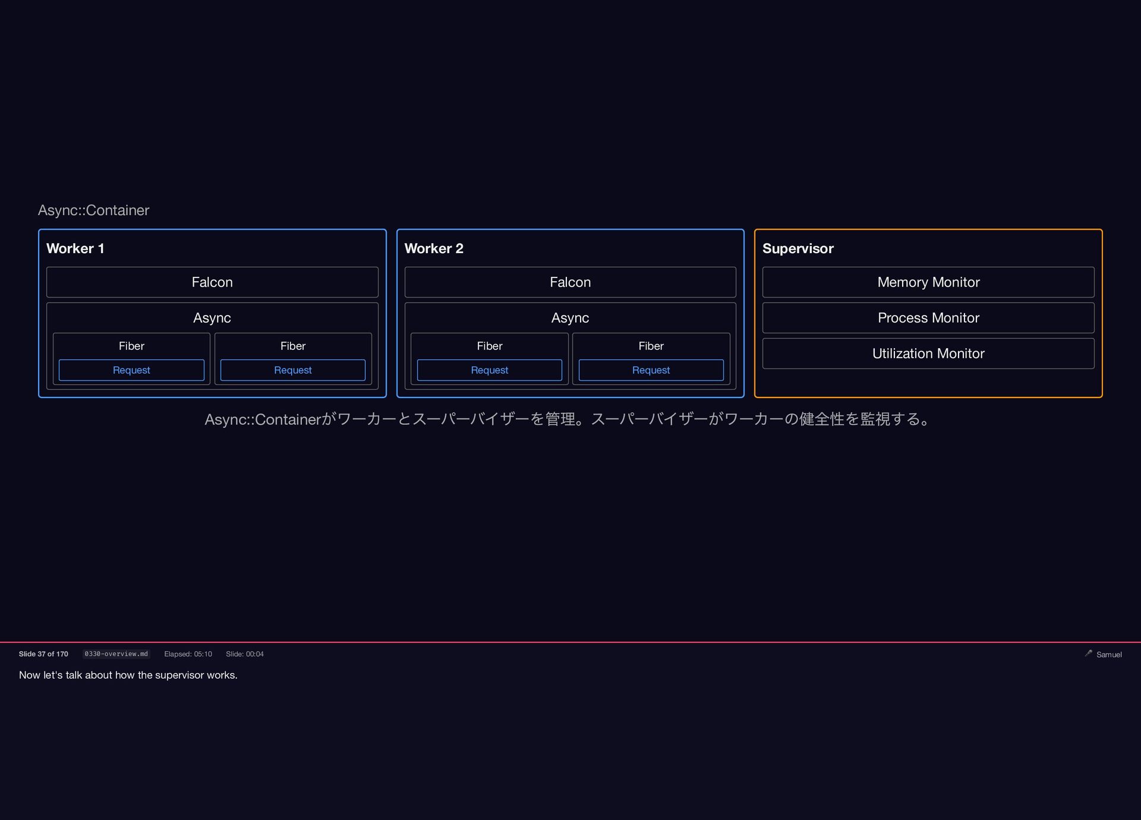Click the Falcon box in Worker 1
The width and height of the screenshot is (1141, 820).
tap(212, 282)
